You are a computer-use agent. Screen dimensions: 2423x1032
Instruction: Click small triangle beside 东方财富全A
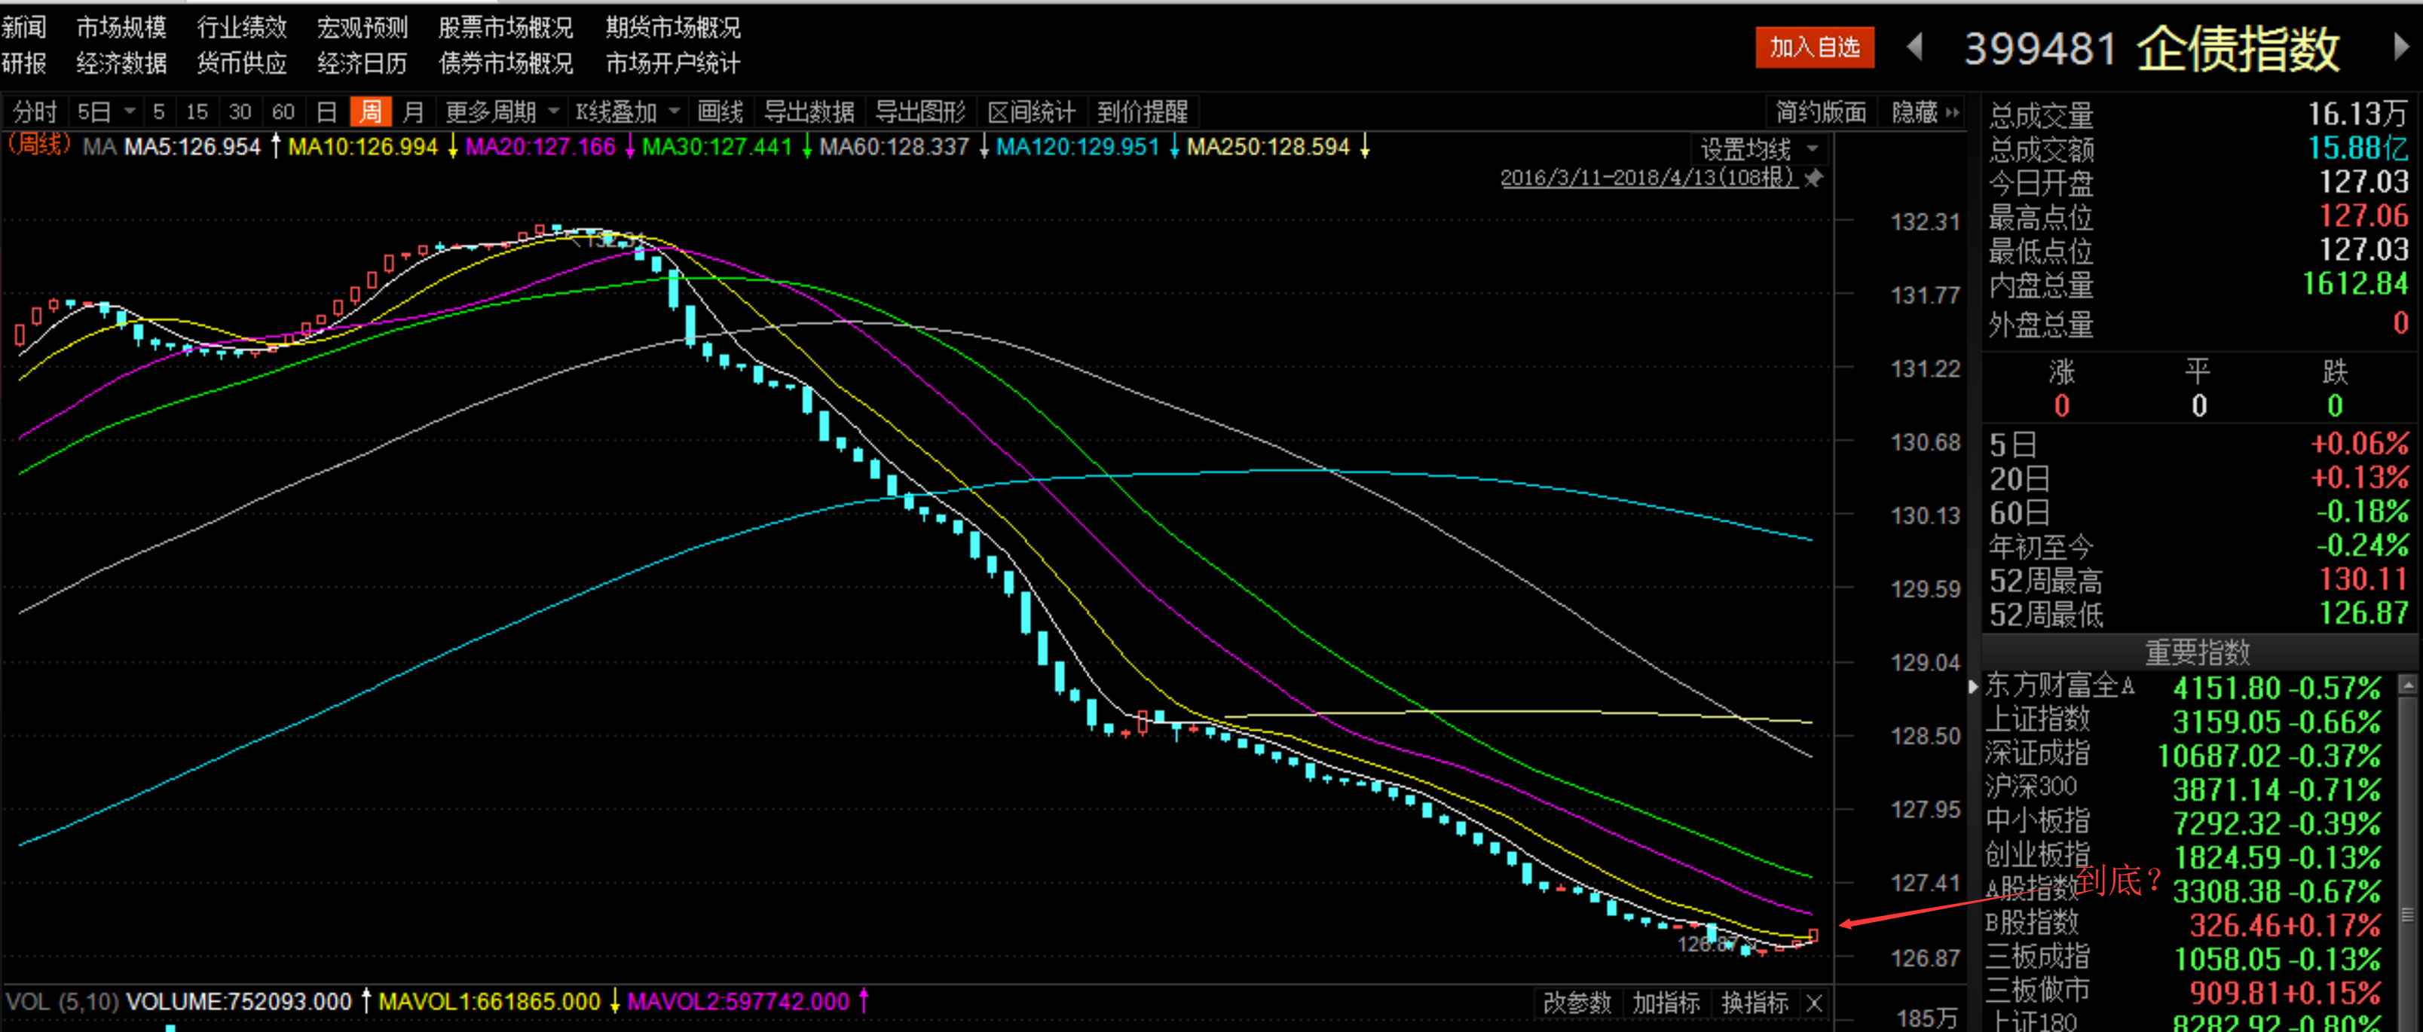coord(1972,687)
